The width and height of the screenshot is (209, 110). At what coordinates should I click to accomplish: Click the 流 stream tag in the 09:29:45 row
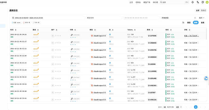[x=110, y=98]
